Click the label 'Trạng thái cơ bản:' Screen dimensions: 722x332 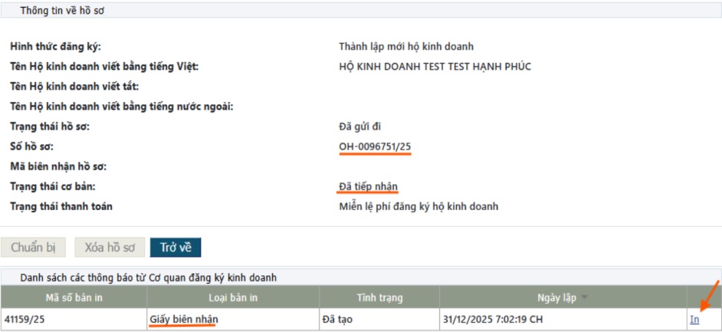pos(52,186)
